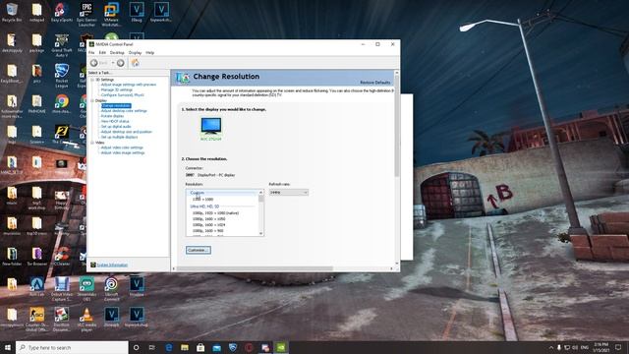Open the System Information link

point(112,265)
